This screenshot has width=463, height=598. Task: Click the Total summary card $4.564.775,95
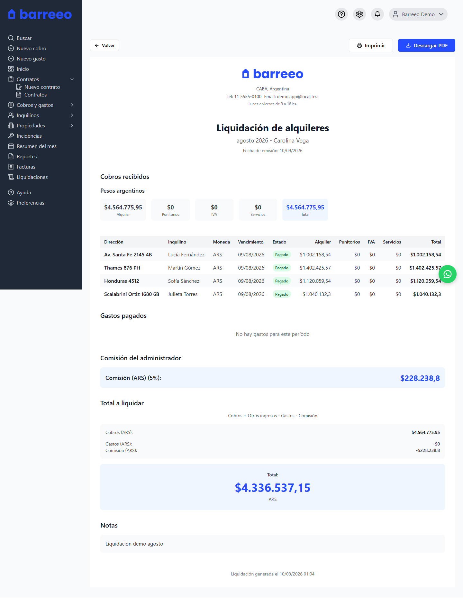305,210
